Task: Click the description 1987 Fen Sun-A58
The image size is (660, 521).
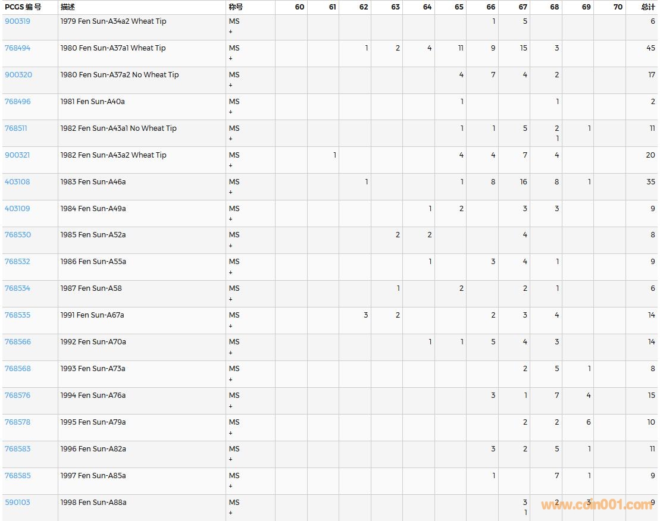Action: (x=91, y=288)
